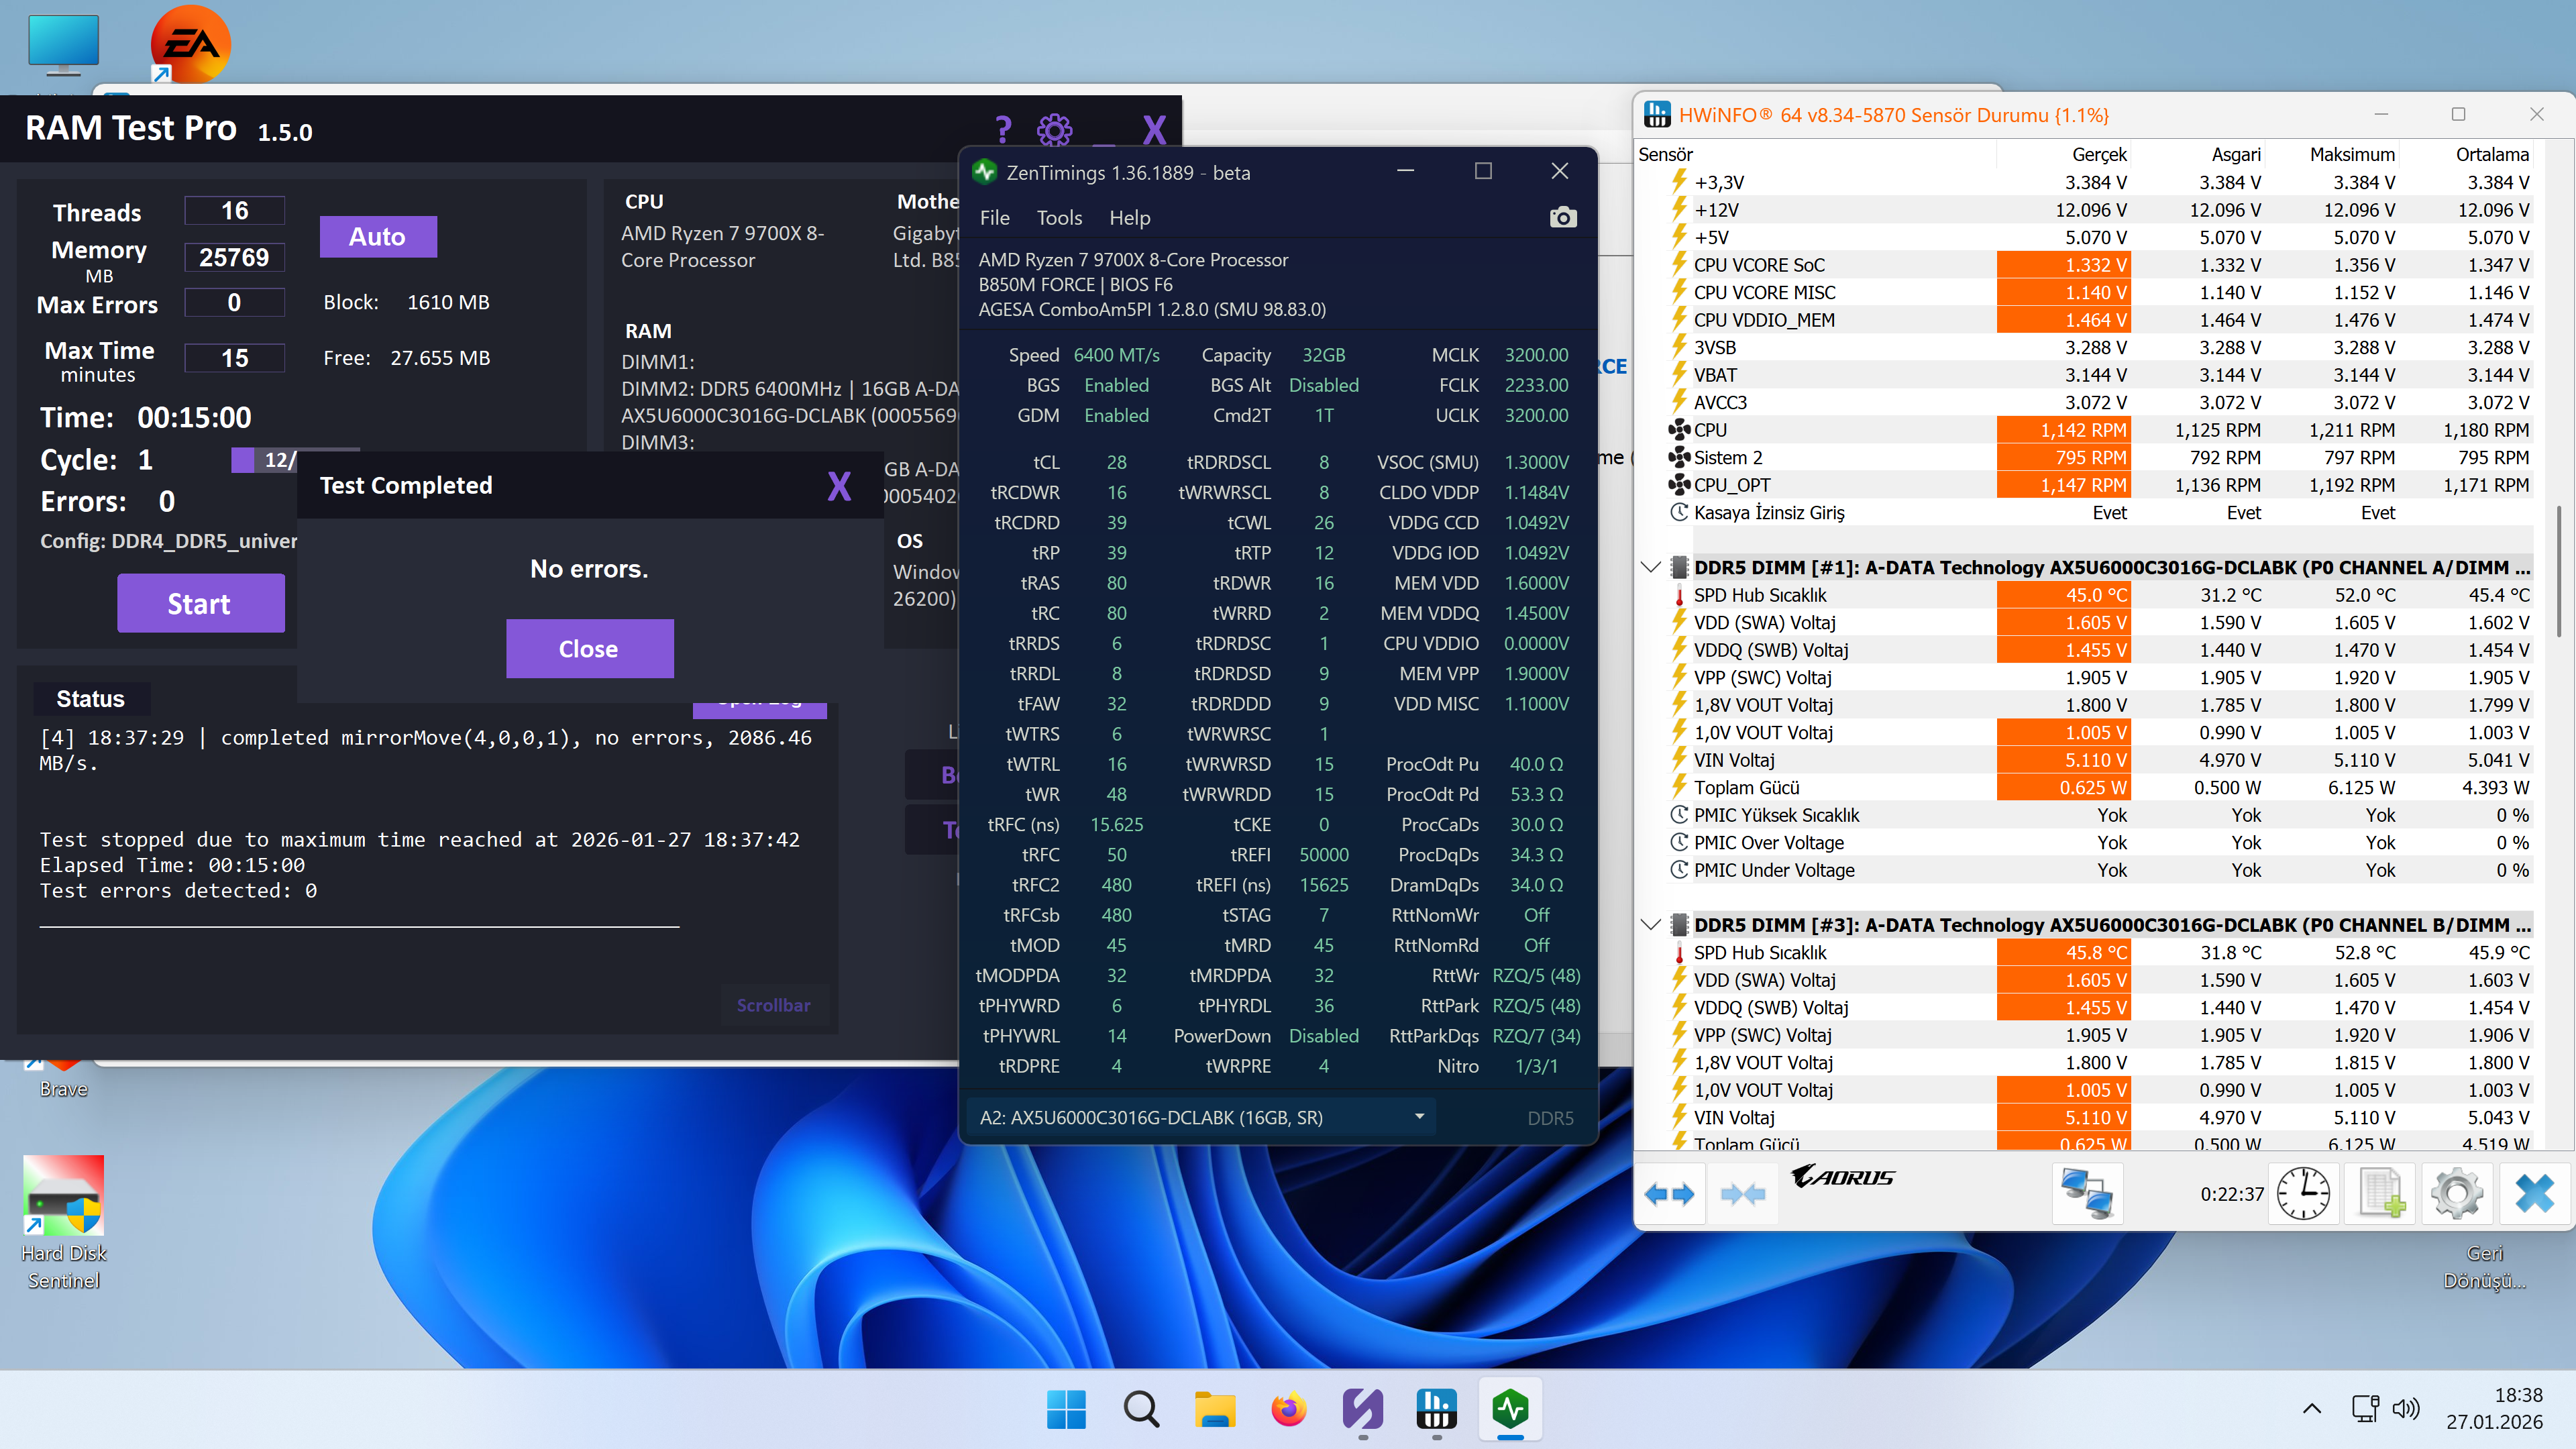The image size is (2576, 1449).
Task: Open taskbar Search
Action: tap(1141, 1409)
